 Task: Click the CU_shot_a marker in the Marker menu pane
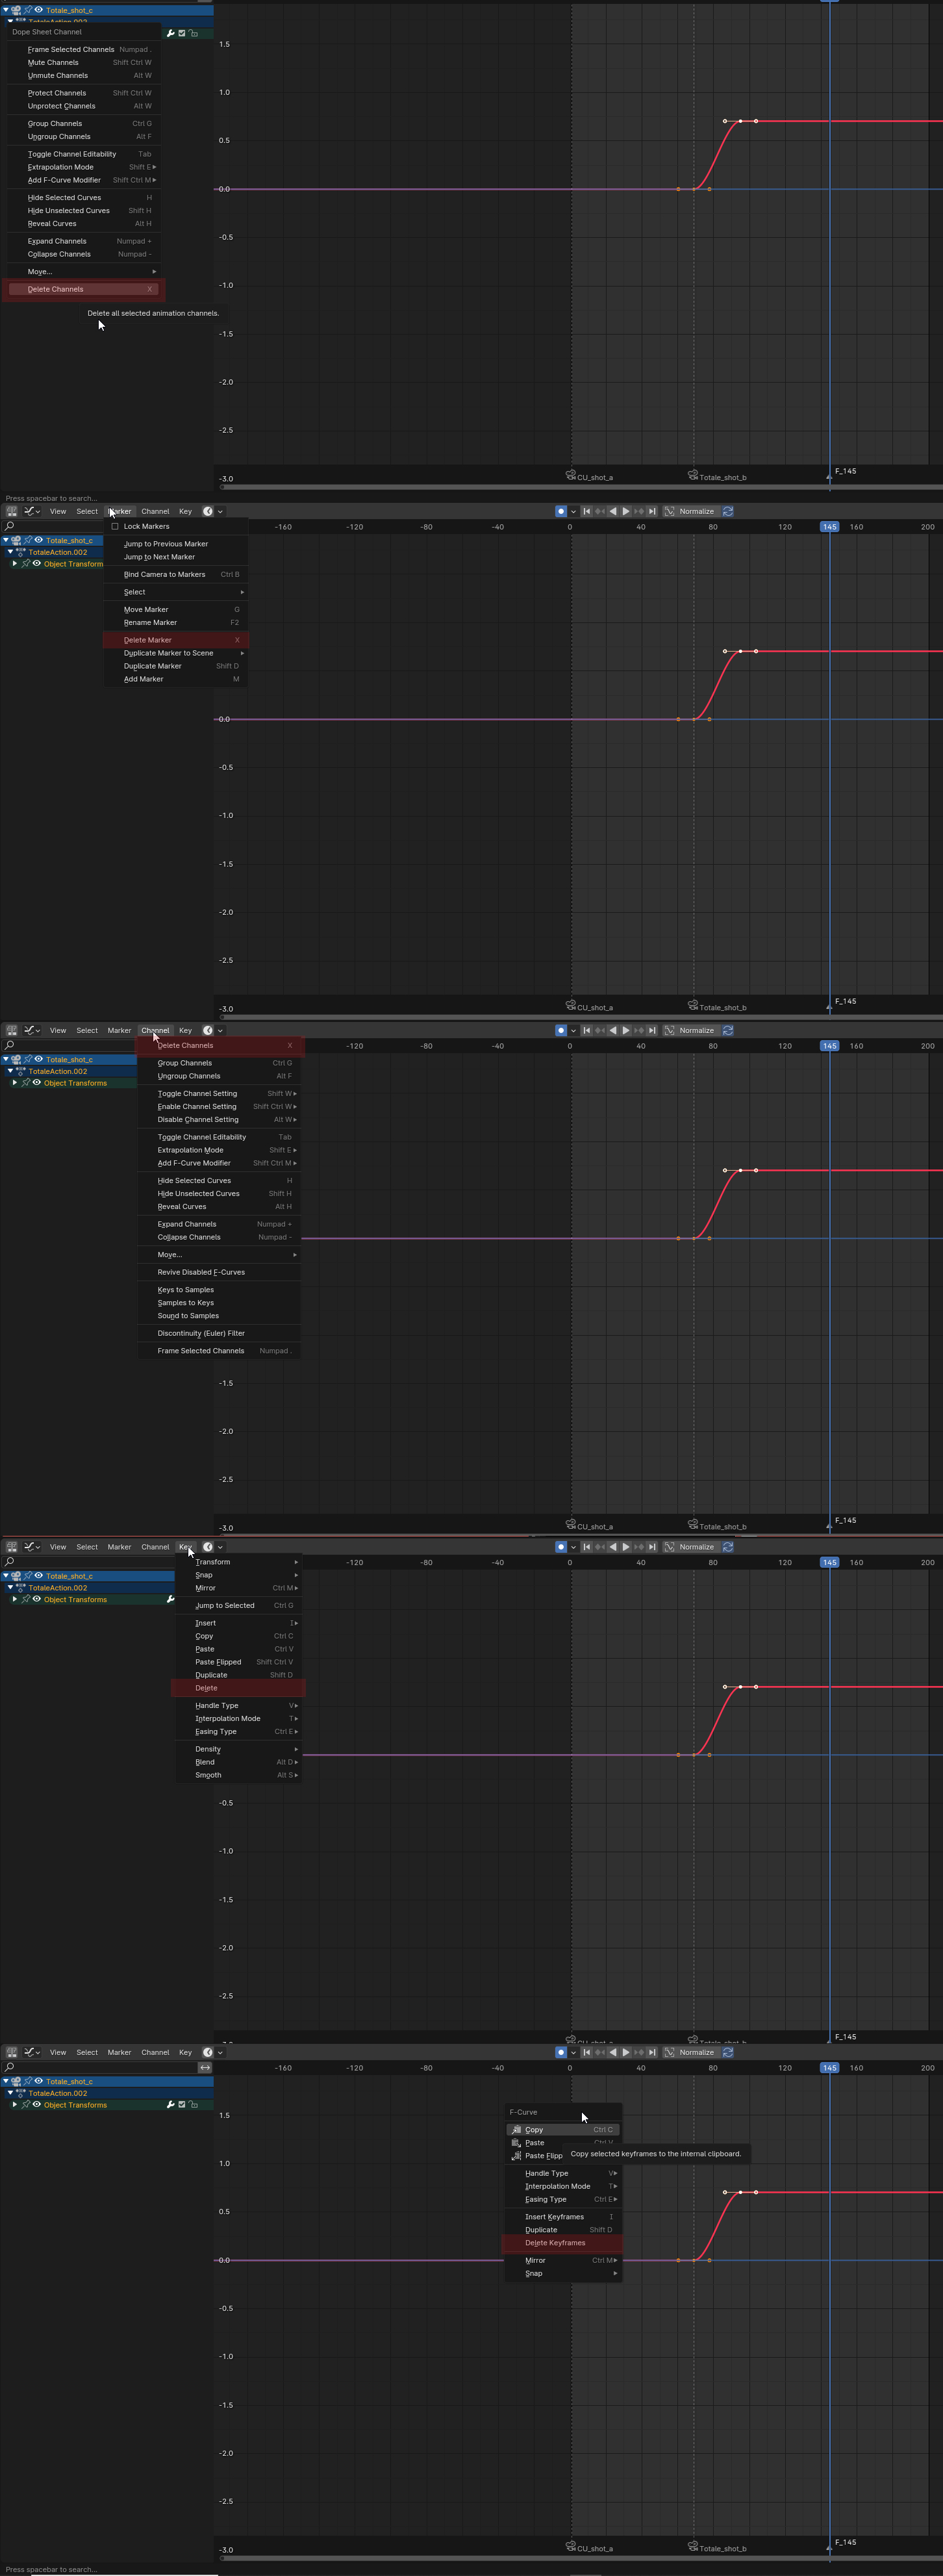590,1007
